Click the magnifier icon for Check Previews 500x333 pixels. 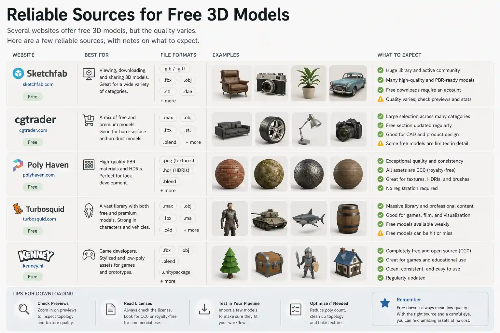[24, 309]
